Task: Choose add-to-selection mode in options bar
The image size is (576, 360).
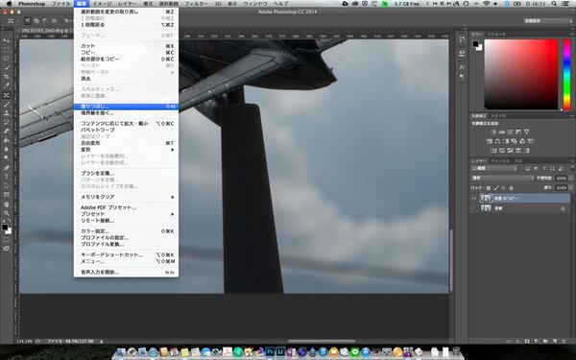Action: [x=36, y=21]
